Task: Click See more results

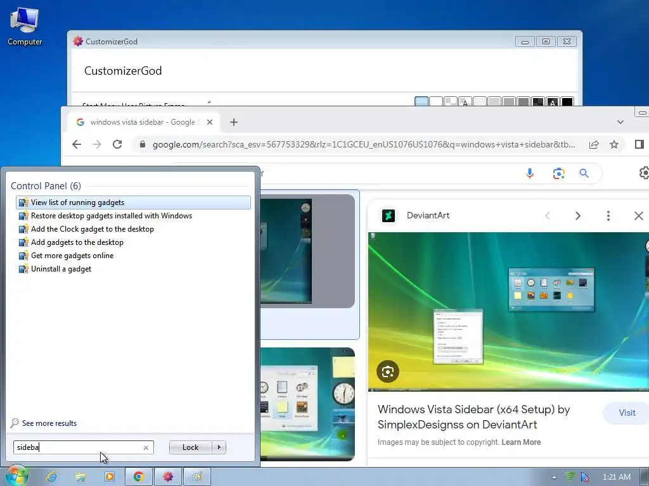Action: tap(44, 423)
